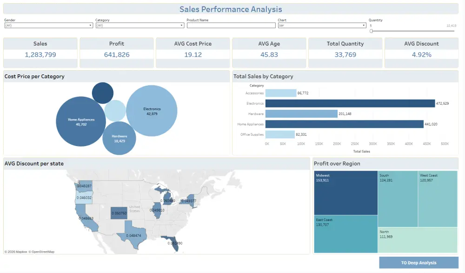Click the Product Name input field
Screen dimensions: 465x273
[x=231, y=26]
